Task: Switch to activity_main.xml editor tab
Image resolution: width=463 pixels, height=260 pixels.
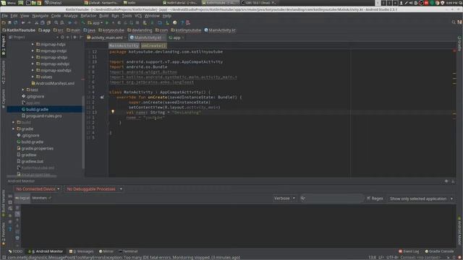Action: coord(106,38)
